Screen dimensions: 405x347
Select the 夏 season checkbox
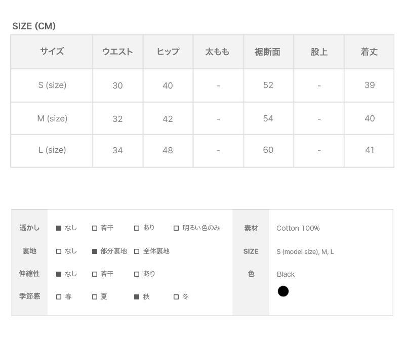pyautogui.click(x=95, y=297)
